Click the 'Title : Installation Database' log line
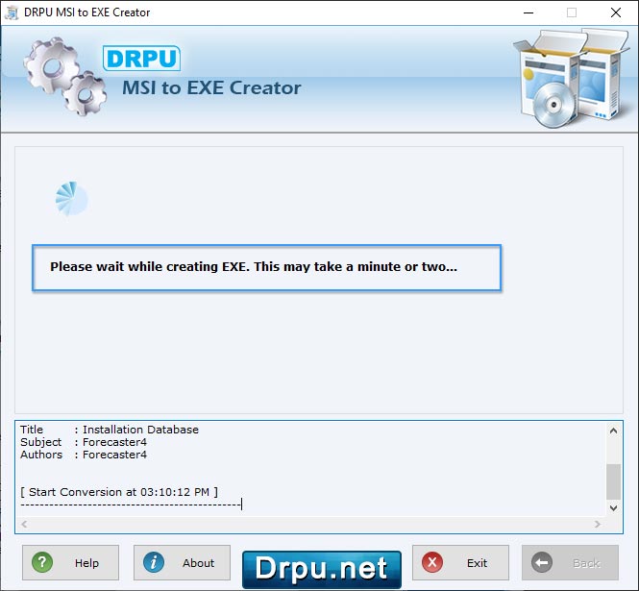639x591 pixels. tap(110, 430)
